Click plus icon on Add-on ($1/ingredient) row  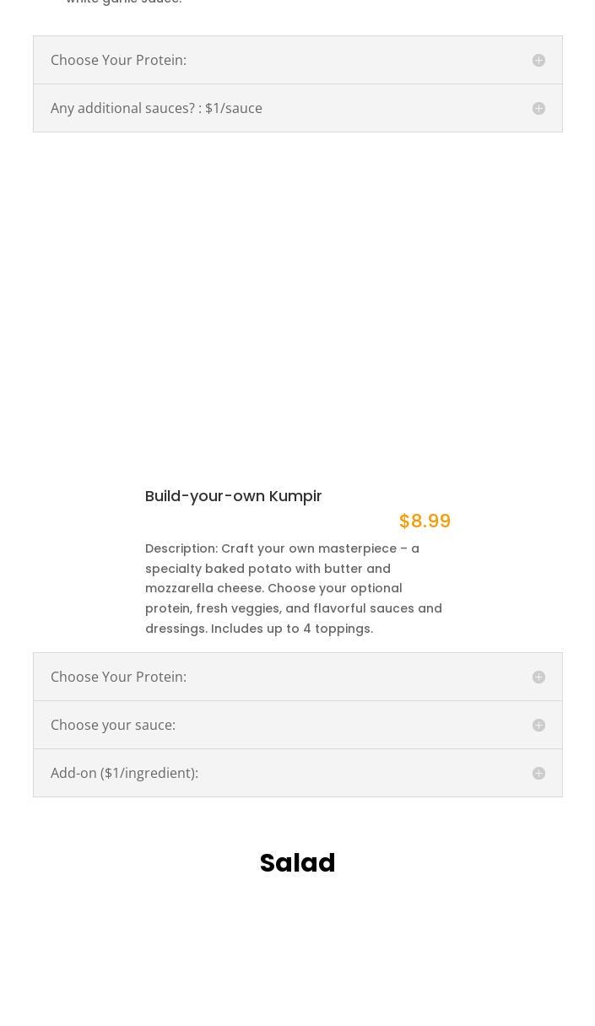(538, 774)
